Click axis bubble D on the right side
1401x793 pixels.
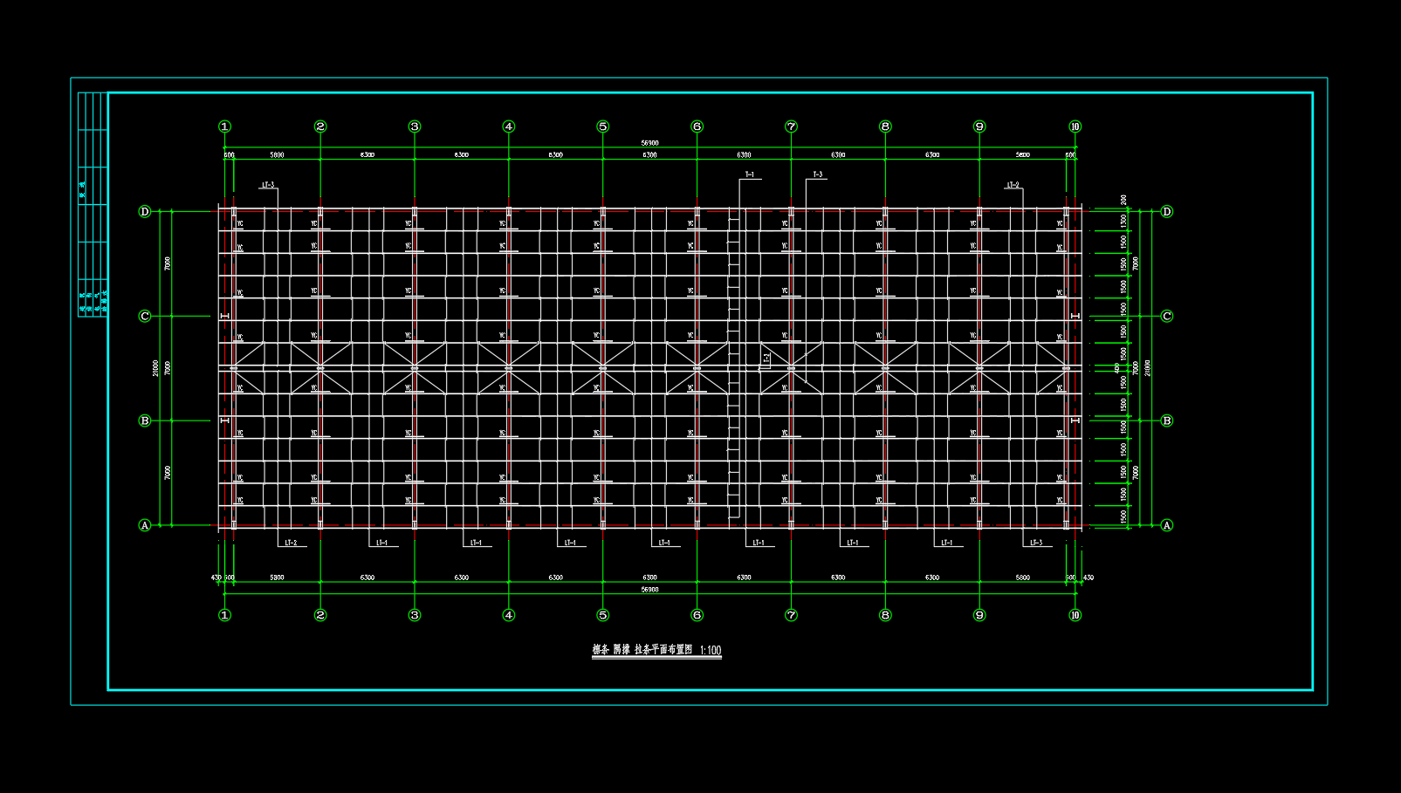coord(1167,211)
